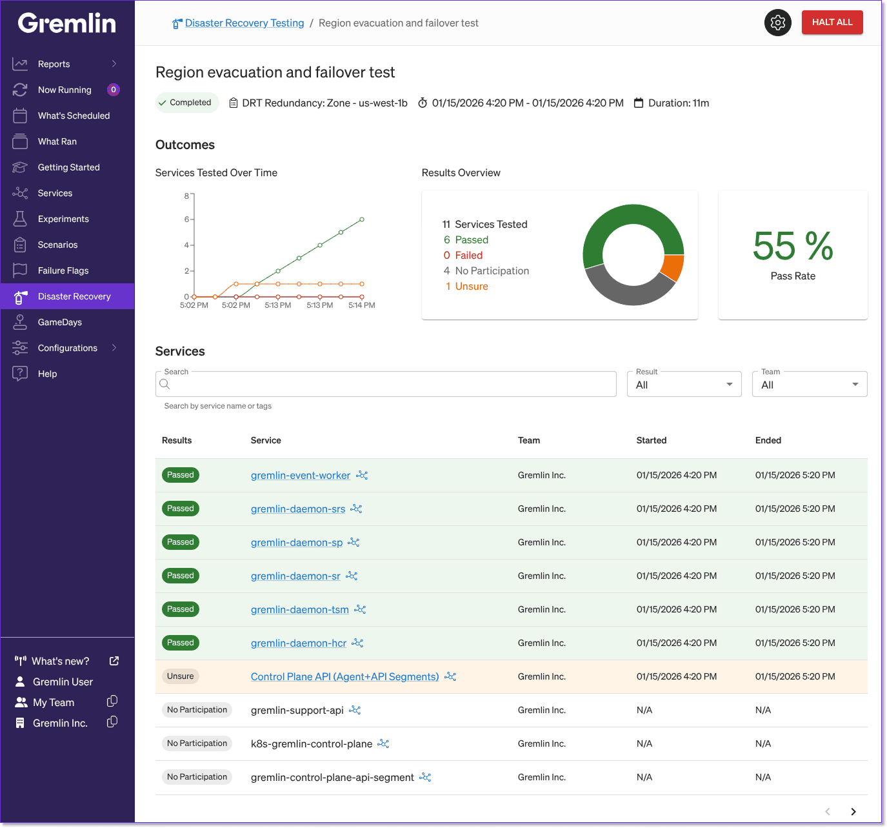Click the Now Running count badge

pos(114,90)
